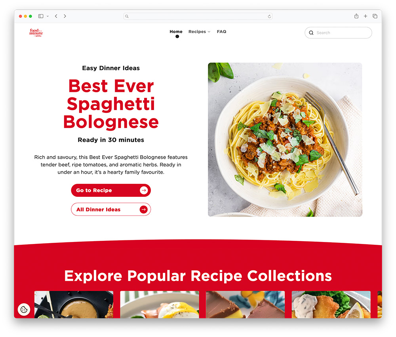The width and height of the screenshot is (396, 337).
Task: Open the chocolate slice collection thumbnail
Action: click(245, 305)
